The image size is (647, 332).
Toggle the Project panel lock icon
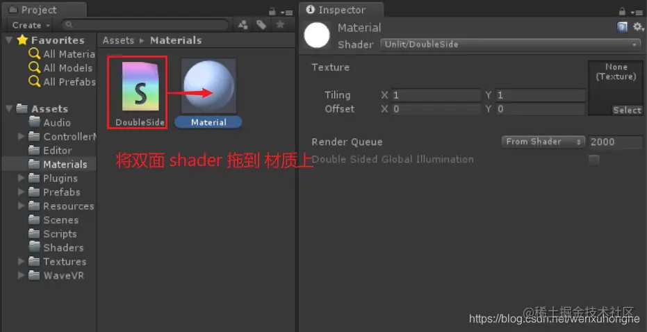(272, 12)
